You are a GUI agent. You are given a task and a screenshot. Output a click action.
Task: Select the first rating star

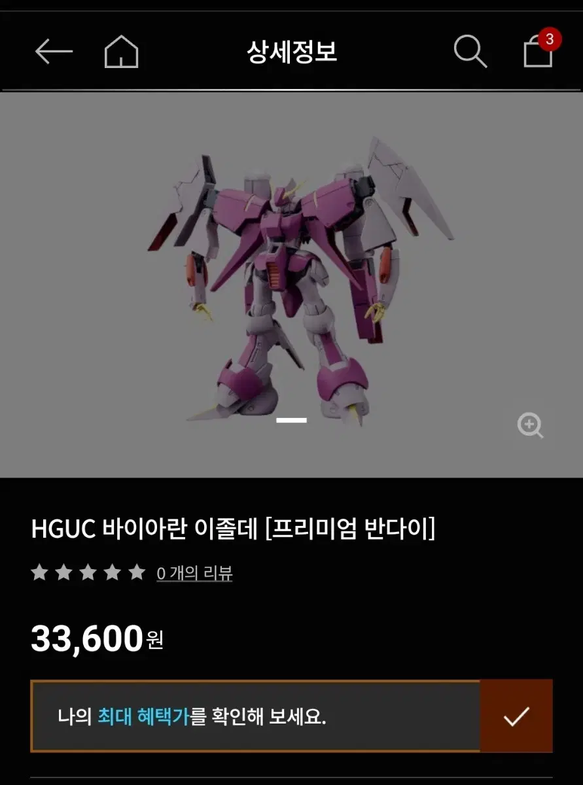click(40, 573)
